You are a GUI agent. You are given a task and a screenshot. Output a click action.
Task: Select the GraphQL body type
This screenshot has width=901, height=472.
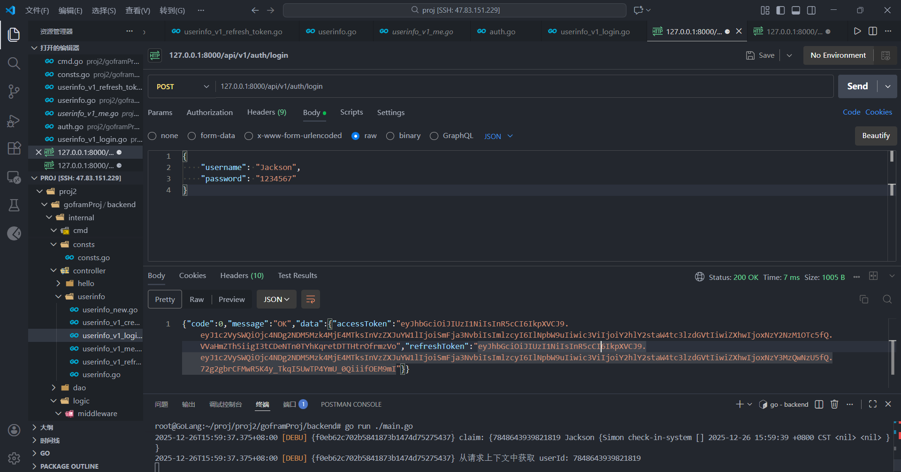434,136
